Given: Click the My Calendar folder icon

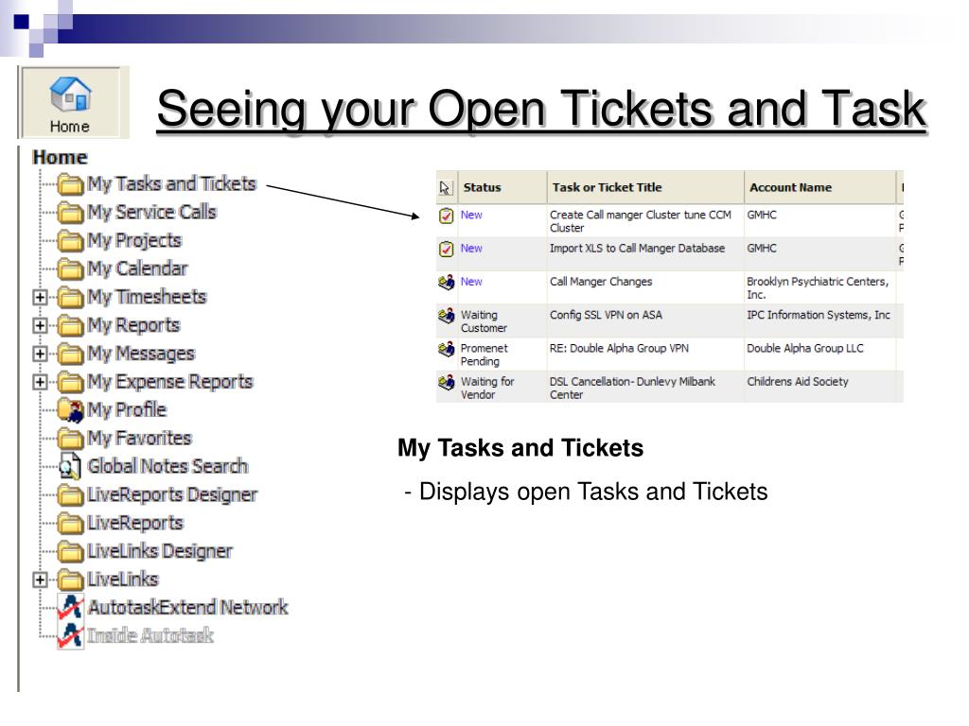Looking at the screenshot, I should 70,269.
